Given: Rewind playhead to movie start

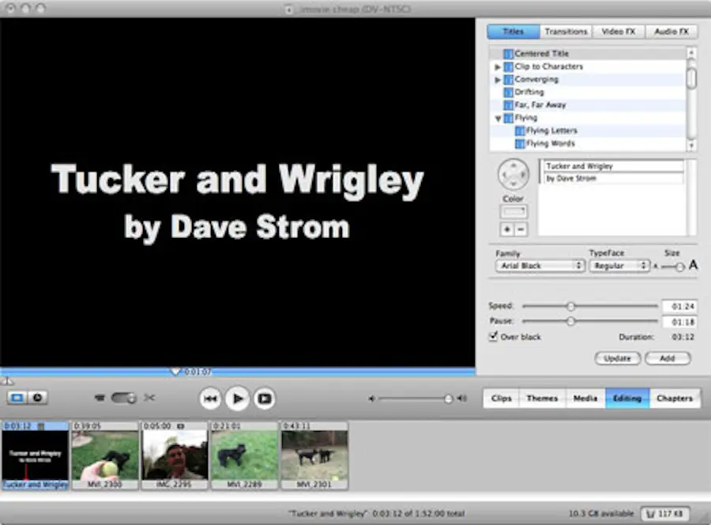Looking at the screenshot, I should (210, 398).
